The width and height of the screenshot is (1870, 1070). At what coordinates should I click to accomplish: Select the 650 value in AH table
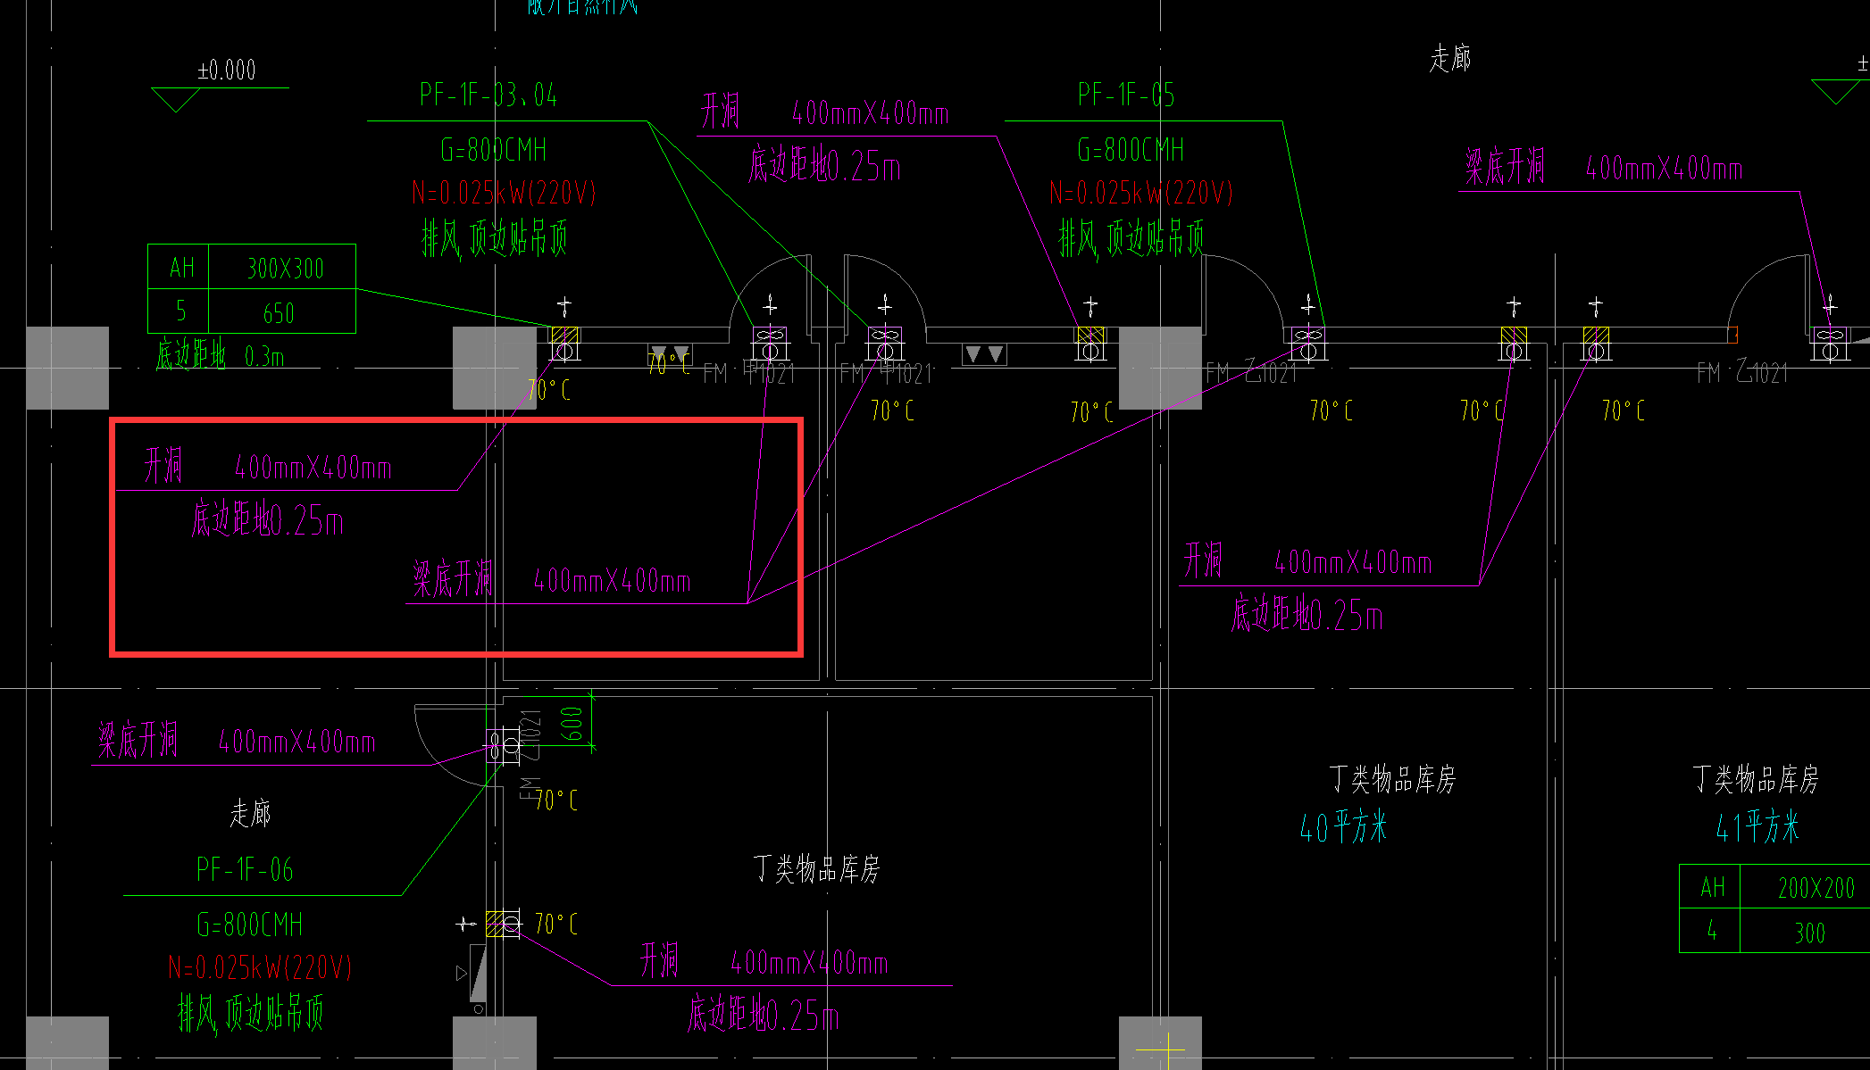(279, 313)
